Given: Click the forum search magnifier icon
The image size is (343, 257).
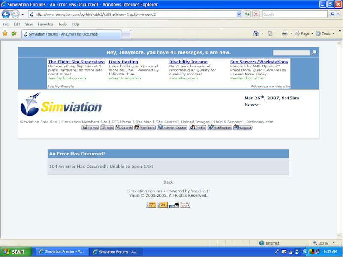Looking at the screenshot, I should (314, 53).
